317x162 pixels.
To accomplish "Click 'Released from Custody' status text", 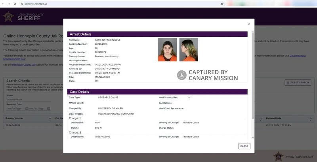I will point(107,57).
